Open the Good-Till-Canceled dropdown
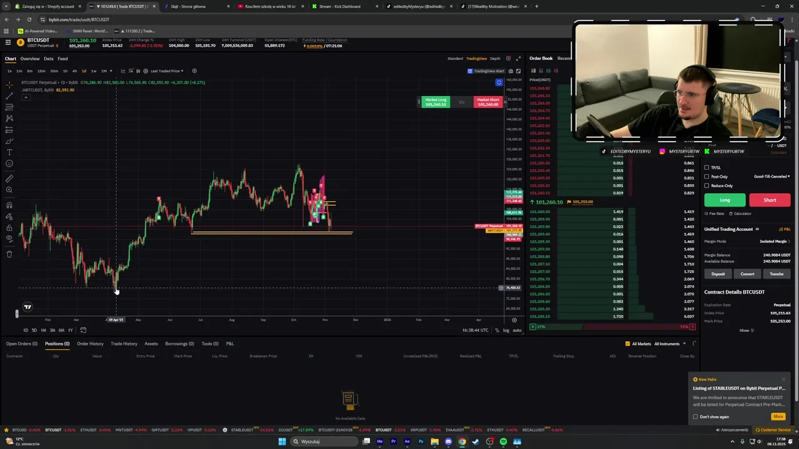The width and height of the screenshot is (799, 449). click(x=772, y=176)
